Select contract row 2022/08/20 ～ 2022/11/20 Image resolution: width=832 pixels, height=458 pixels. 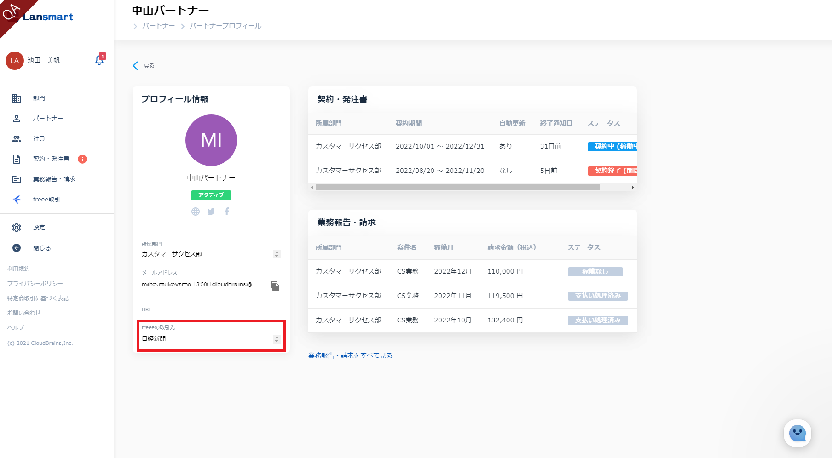point(473,171)
